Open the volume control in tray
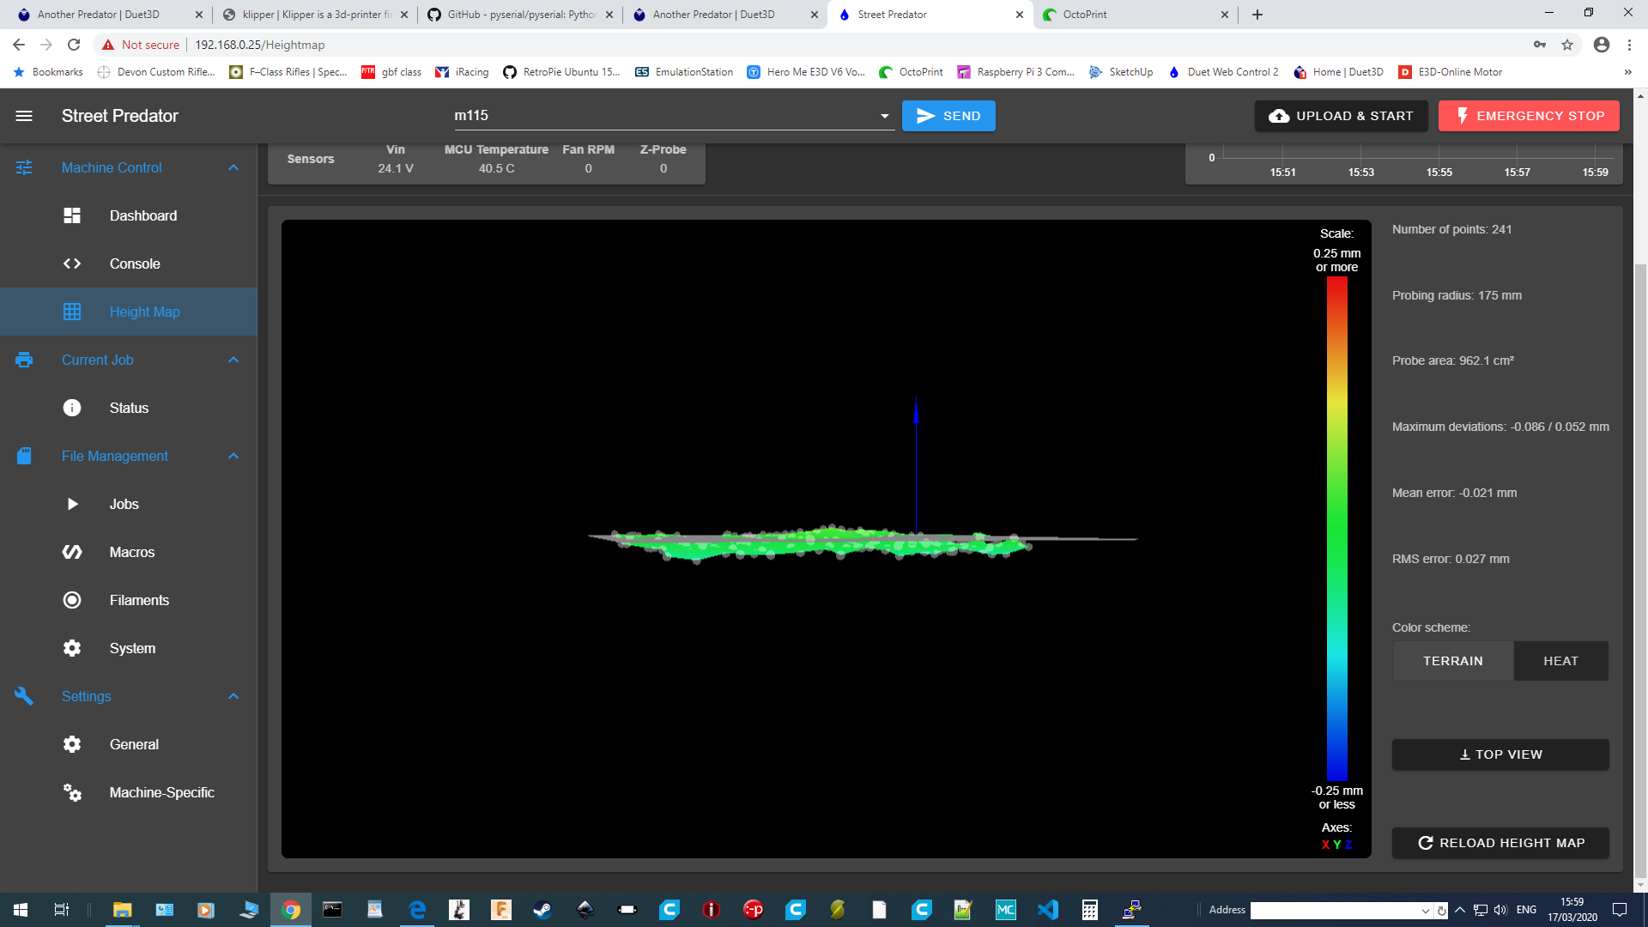 pos(1500,910)
